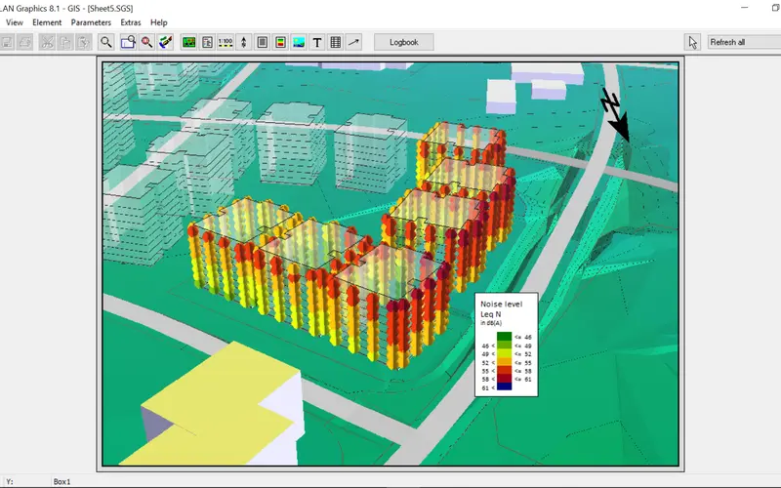
Task: Open the Help menu
Action: [x=159, y=22]
